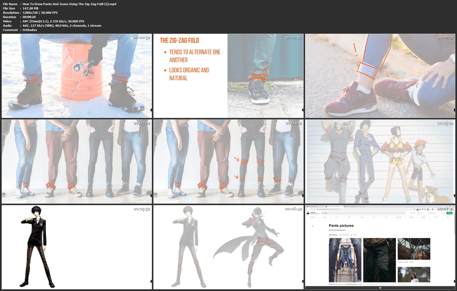Click the green Join free button on Unsplash

(449, 213)
